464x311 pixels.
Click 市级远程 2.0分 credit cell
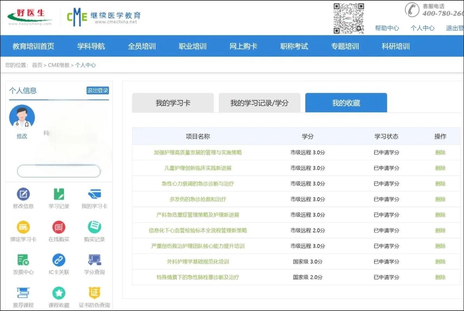coord(308,231)
